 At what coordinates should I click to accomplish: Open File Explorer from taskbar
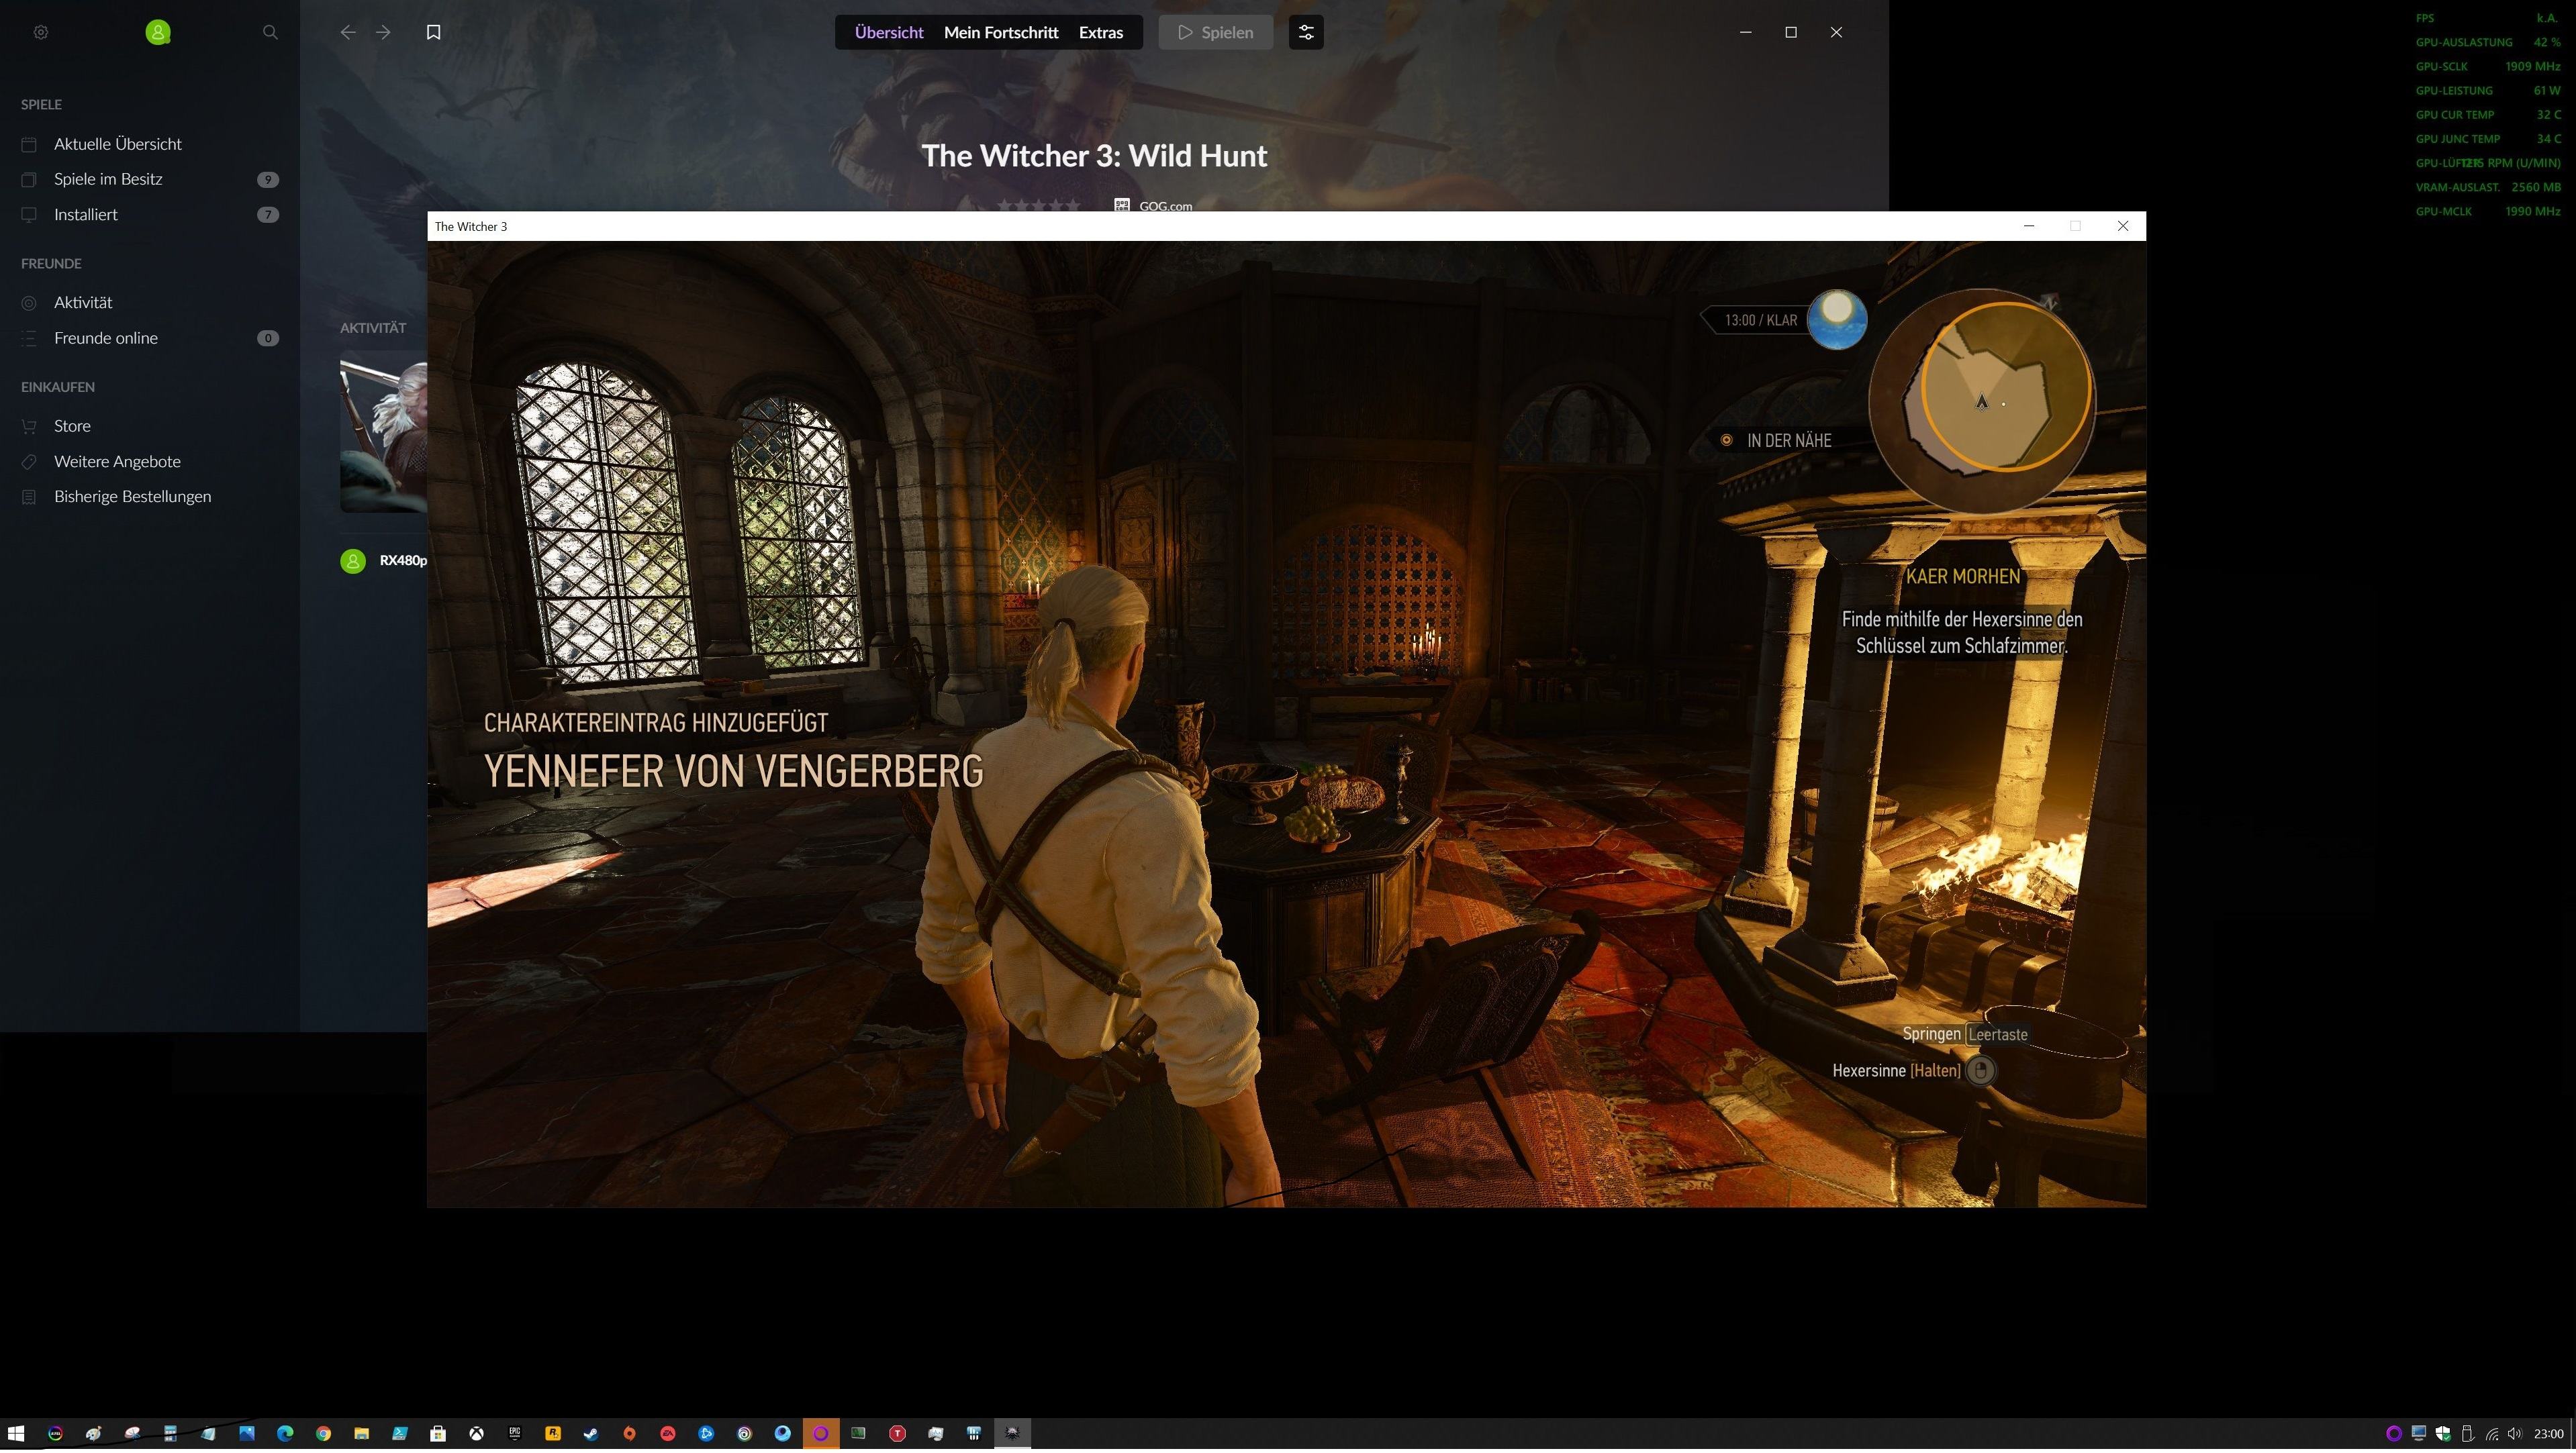pyautogui.click(x=361, y=1435)
